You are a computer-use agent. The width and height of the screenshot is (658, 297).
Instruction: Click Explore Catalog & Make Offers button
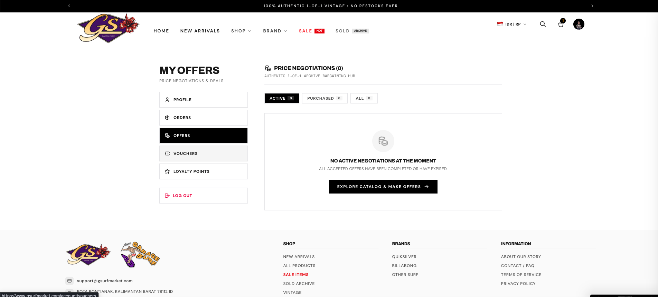click(383, 187)
